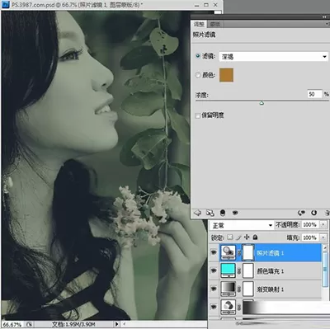Viewport: 330px width, 329px height.
Task: Click the fourth layer's adjustment circles icon
Action: pyautogui.click(x=228, y=307)
